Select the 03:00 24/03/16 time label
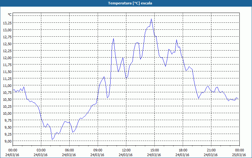This screenshot has height=158, width=252. [x=41, y=153]
